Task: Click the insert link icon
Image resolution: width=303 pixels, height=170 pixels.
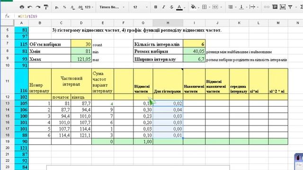Action: (267, 7)
